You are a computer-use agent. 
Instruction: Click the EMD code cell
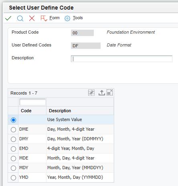[x=32, y=149]
